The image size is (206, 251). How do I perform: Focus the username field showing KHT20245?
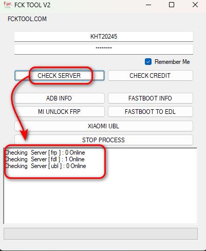104,37
